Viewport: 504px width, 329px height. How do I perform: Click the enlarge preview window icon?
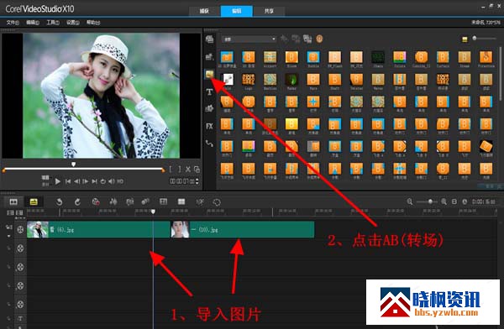[197, 170]
